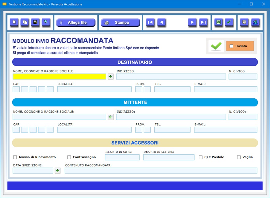Click the Destinatario Tel. field
The width and height of the screenshot is (270, 198).
point(172,89)
